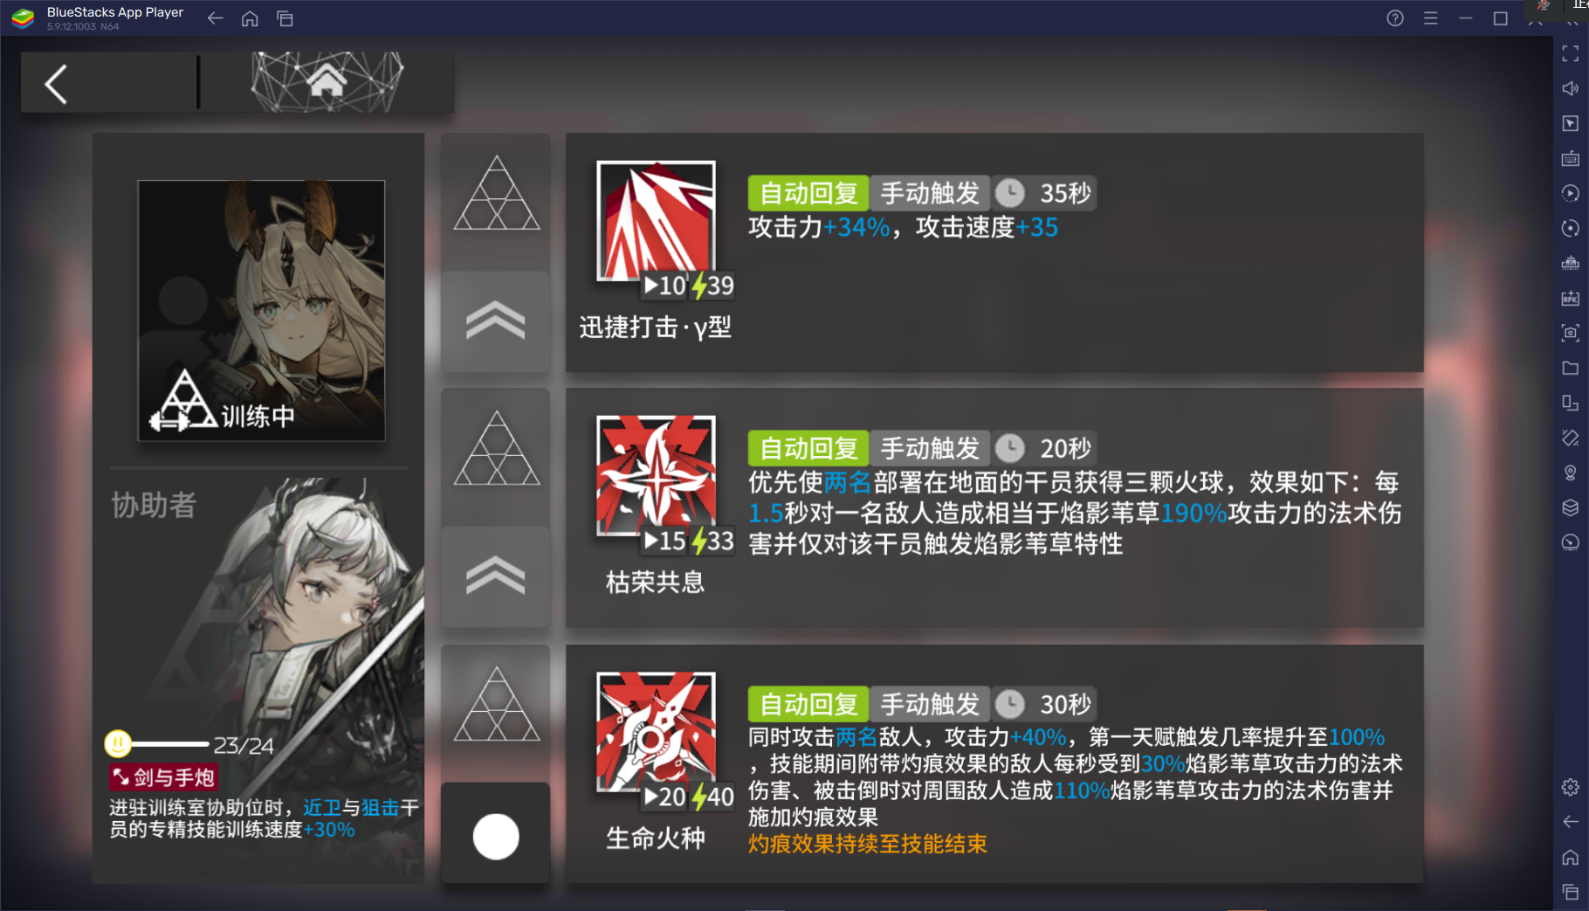The image size is (1589, 911).
Task: Open BlueStacks settings gear
Action: click(1570, 787)
